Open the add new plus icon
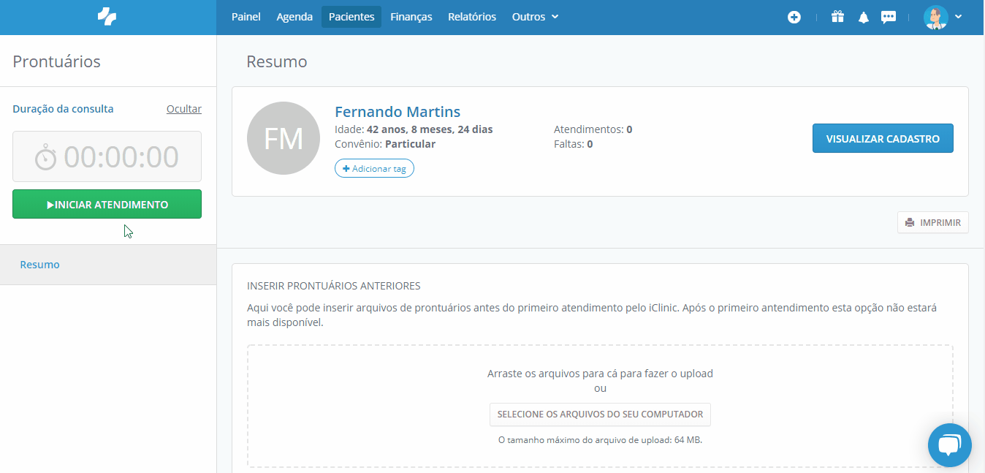Image resolution: width=985 pixels, height=473 pixels. [794, 17]
